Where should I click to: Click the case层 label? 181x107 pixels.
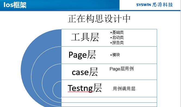85,72
